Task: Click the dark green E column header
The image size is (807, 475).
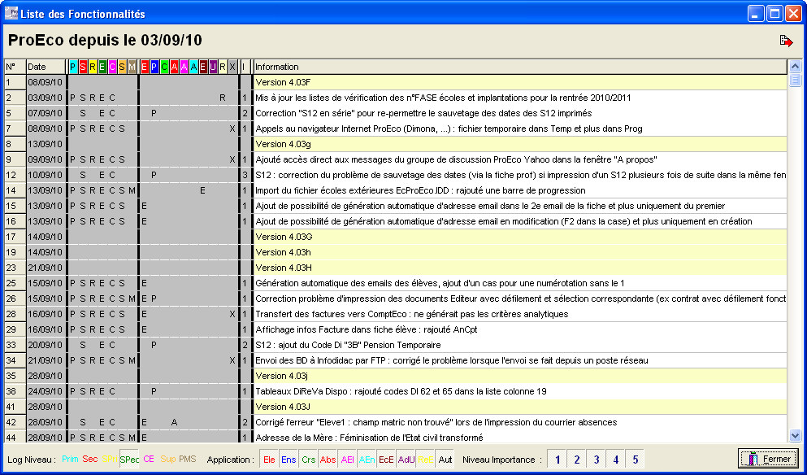Action: coord(102,67)
